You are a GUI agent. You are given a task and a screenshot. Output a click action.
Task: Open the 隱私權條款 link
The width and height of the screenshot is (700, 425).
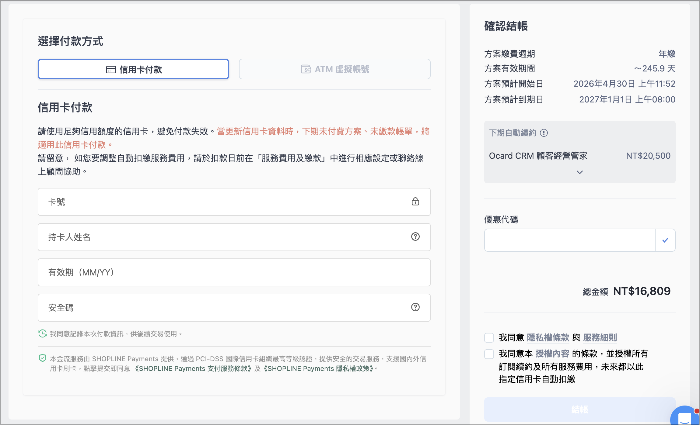coord(548,337)
